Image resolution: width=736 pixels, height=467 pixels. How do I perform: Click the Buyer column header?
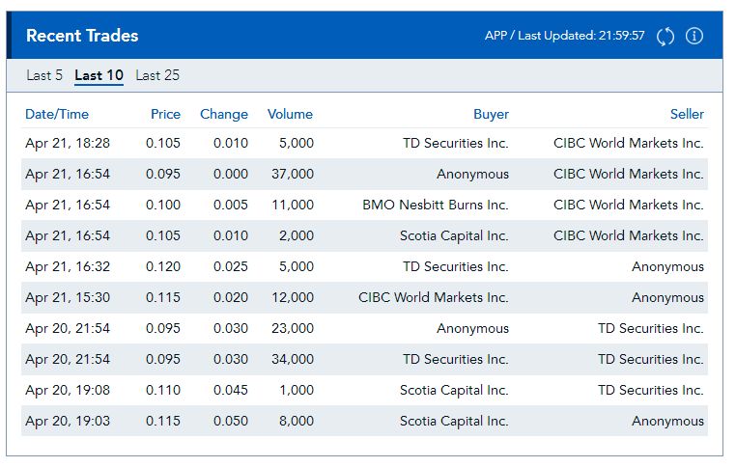491,114
